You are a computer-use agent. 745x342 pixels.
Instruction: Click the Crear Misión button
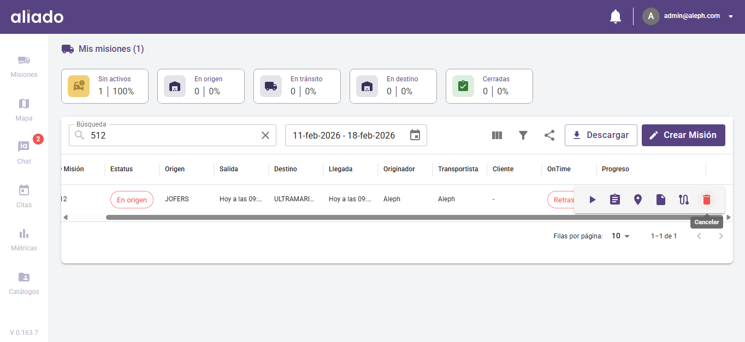click(683, 135)
